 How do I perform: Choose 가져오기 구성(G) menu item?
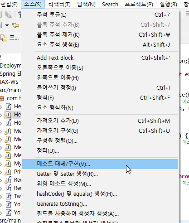point(100,131)
